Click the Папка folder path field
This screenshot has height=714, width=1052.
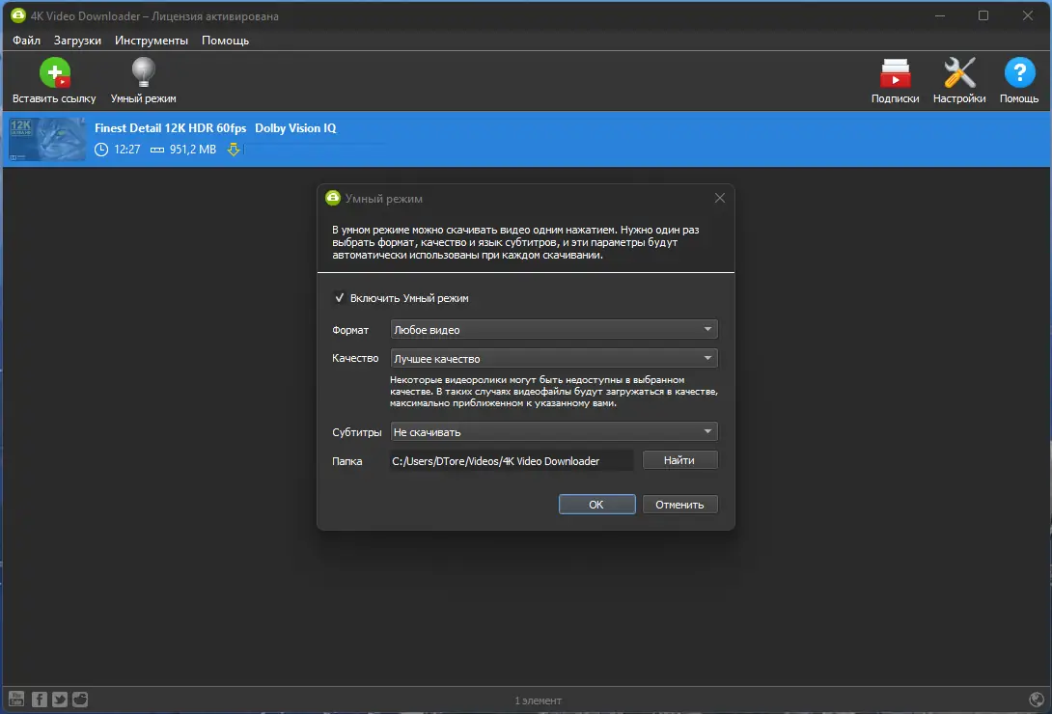(x=512, y=460)
